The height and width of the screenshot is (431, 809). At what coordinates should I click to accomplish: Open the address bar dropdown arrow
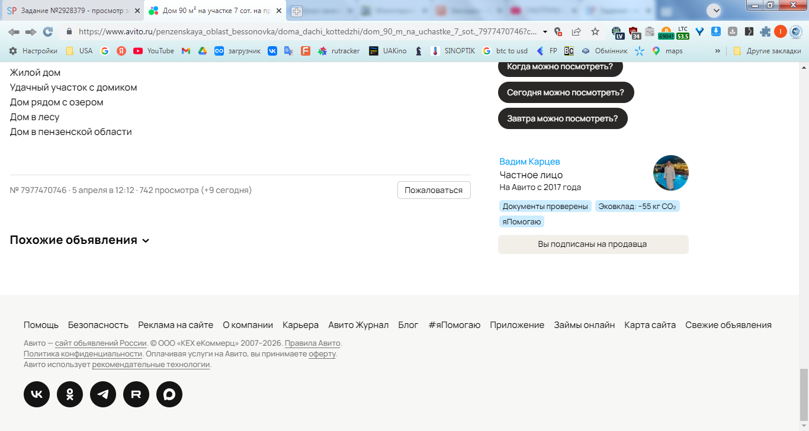(545, 31)
